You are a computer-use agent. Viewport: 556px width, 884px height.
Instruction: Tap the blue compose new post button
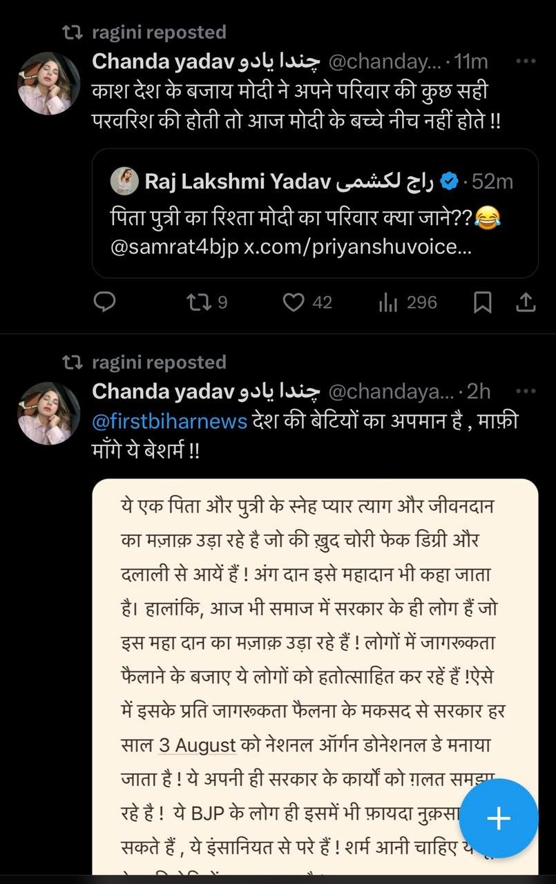[498, 818]
